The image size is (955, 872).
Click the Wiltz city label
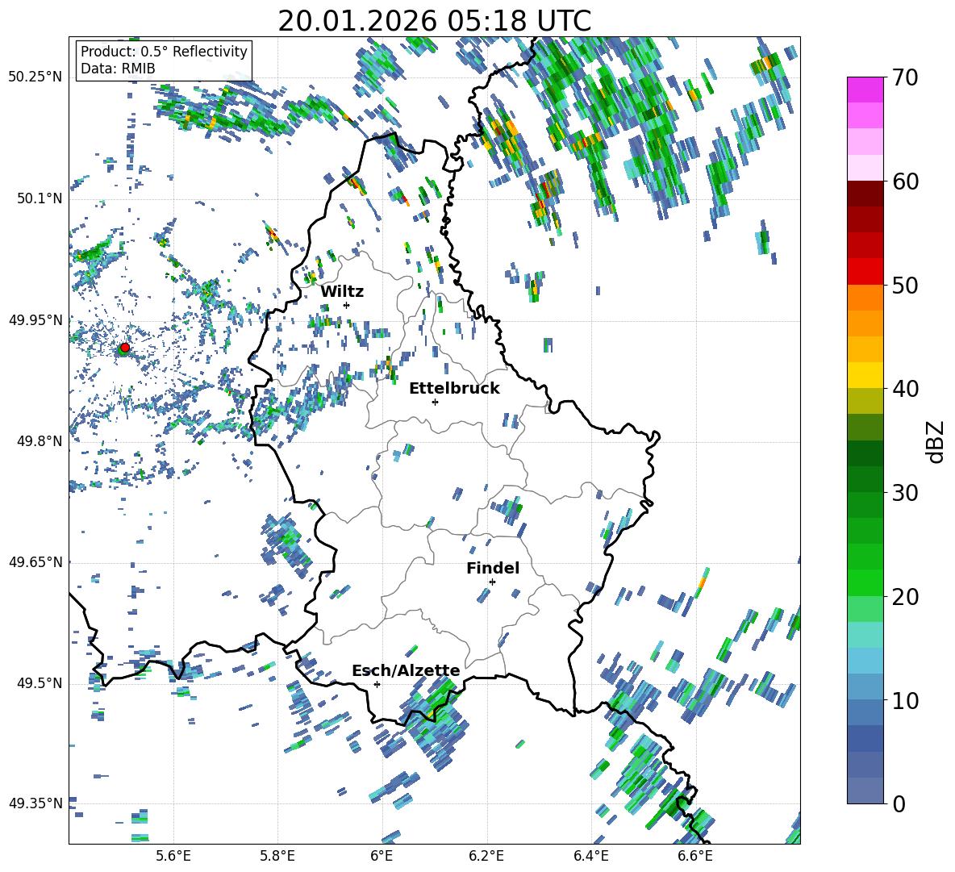tap(342, 292)
